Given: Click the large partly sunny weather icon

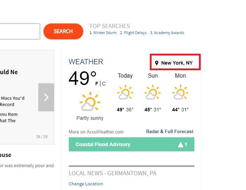Looking at the screenshot, I should tap(90, 102).
